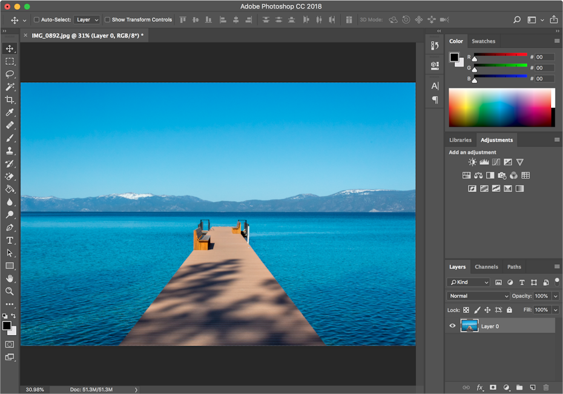This screenshot has height=394, width=563.
Task: Add a Brightness/Contrast adjustment
Action: click(472, 162)
